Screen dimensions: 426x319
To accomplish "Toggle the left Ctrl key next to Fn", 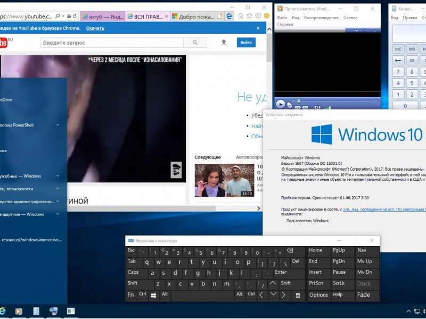I will click(x=142, y=295).
